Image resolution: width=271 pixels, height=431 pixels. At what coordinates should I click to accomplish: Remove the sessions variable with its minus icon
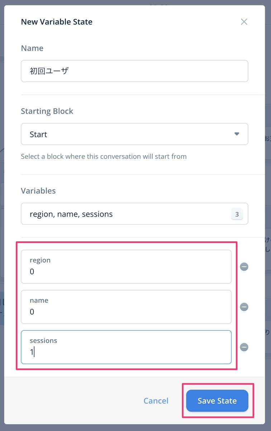(x=244, y=347)
